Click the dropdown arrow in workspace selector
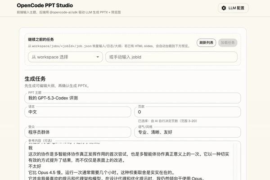Viewport: 270px width, 180px height. (x=98, y=57)
